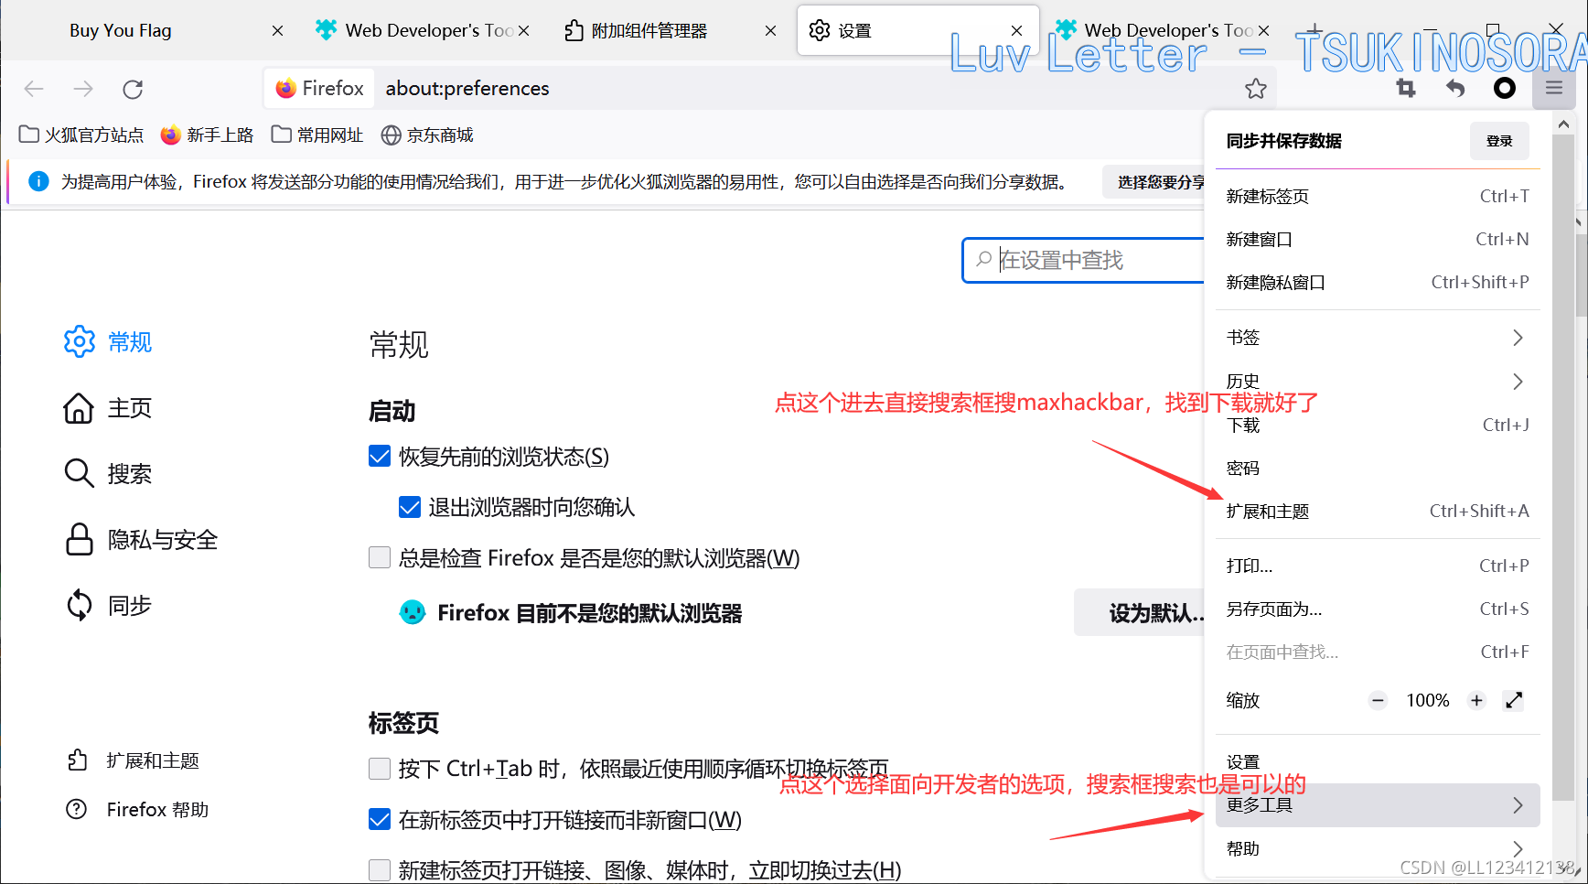Choose 新建标签页 from the menu

(1378, 197)
